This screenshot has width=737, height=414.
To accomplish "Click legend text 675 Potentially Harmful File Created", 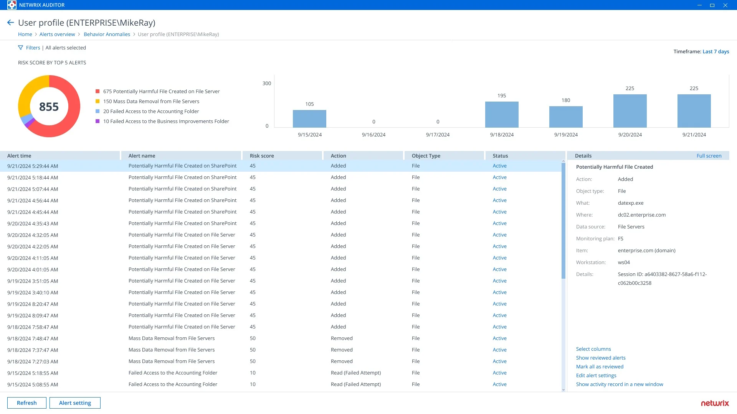I will tap(161, 91).
